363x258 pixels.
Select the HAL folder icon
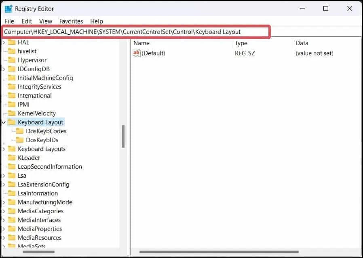click(x=12, y=42)
